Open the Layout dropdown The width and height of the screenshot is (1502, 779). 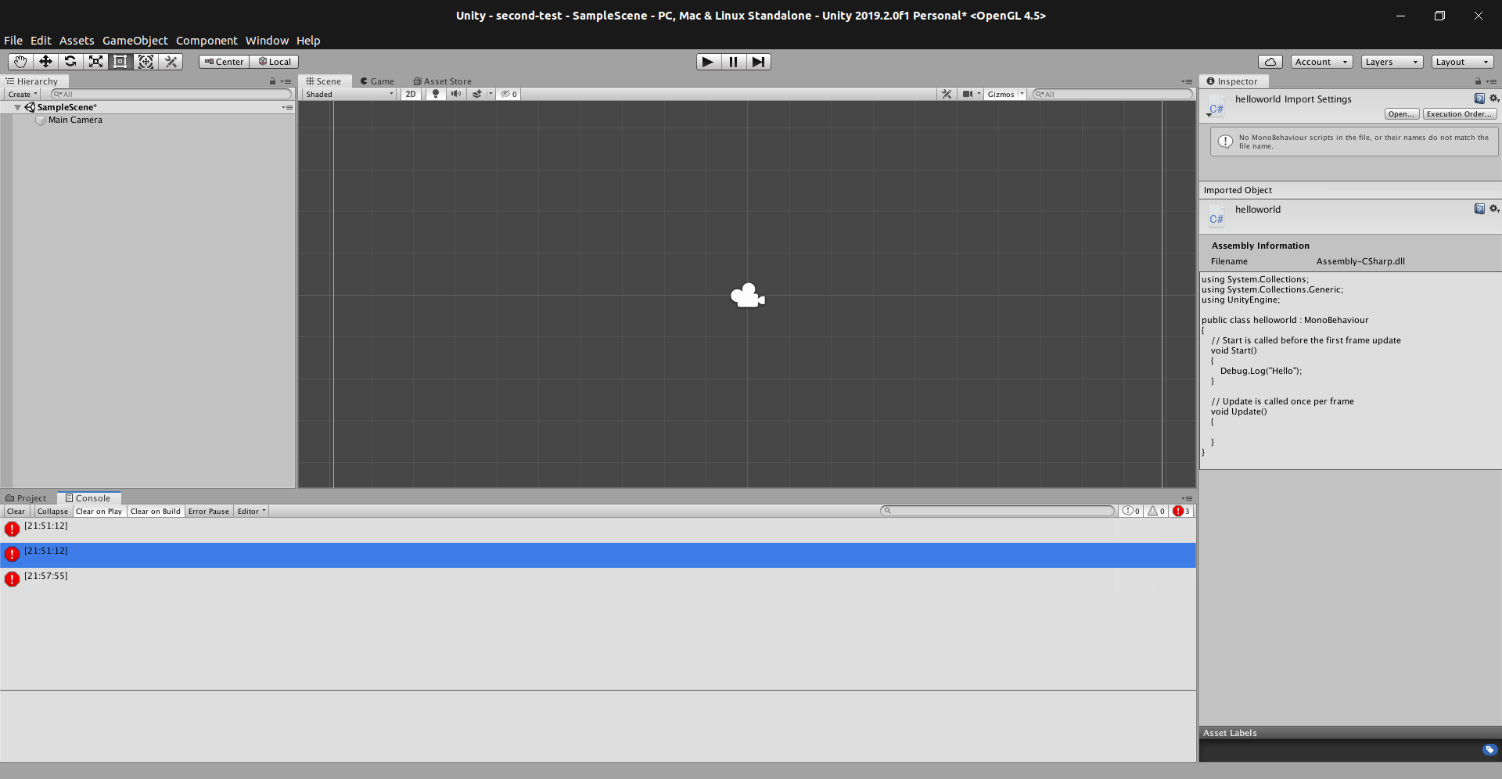click(x=1462, y=62)
